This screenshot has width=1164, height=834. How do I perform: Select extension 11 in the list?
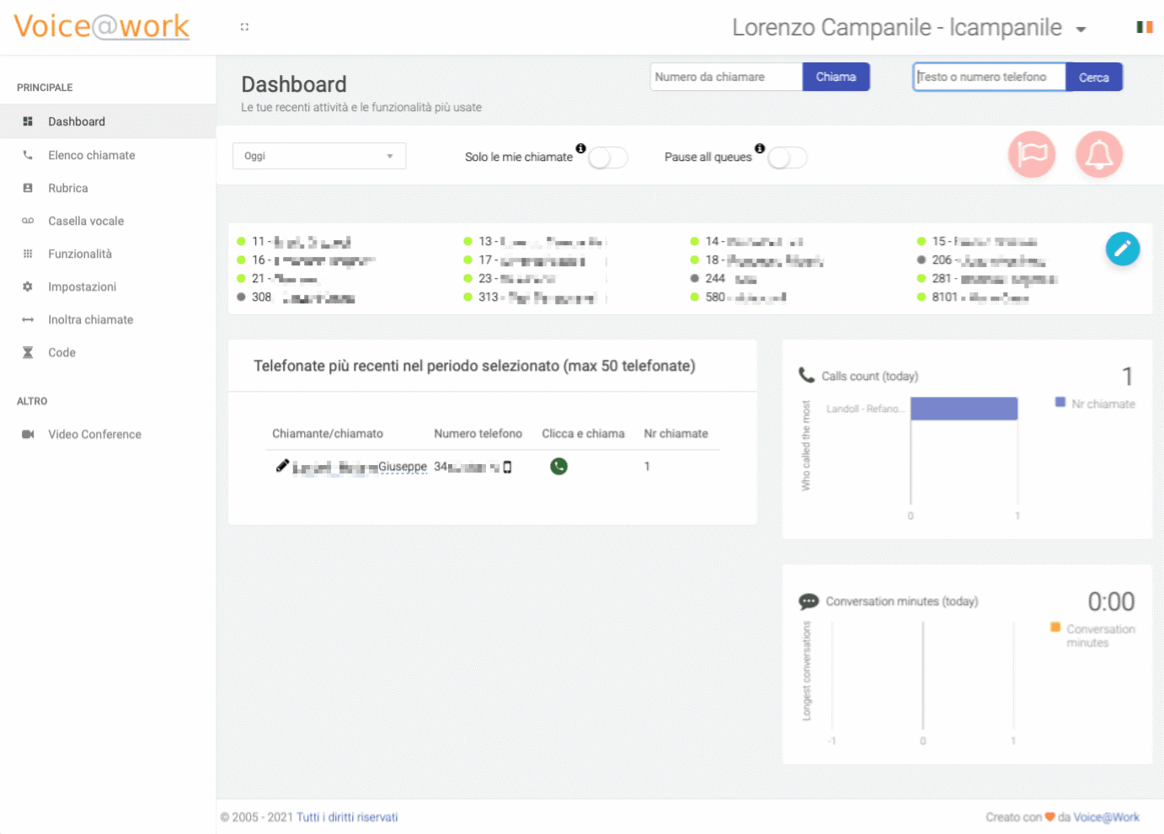294,242
